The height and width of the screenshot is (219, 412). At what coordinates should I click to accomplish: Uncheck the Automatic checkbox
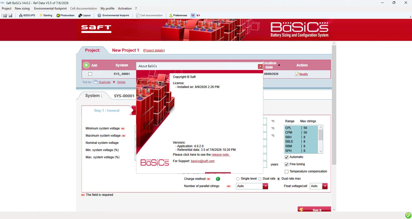287,157
